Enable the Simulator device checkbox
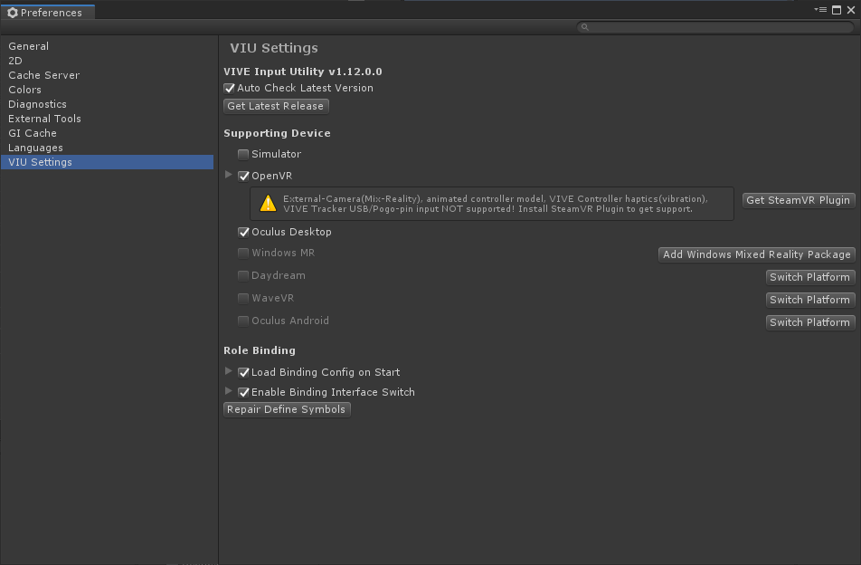Screen dimensions: 861x565 tap(243, 155)
